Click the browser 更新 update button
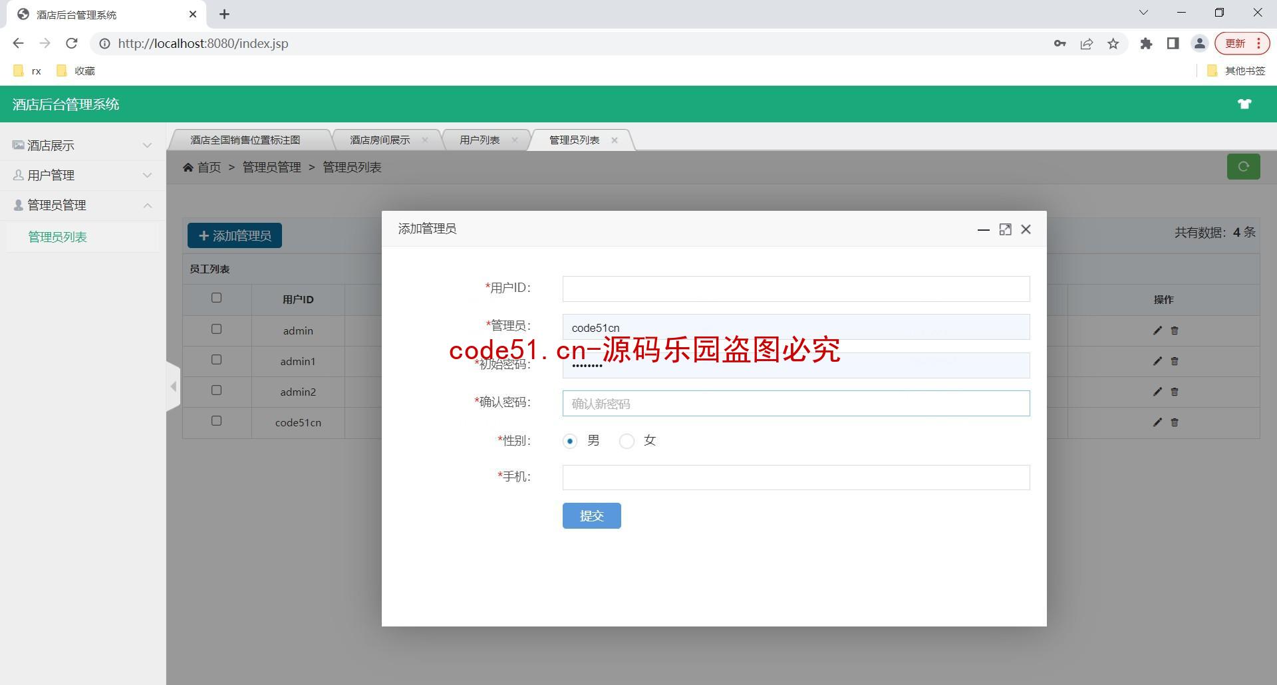This screenshot has width=1277, height=685. click(x=1242, y=44)
